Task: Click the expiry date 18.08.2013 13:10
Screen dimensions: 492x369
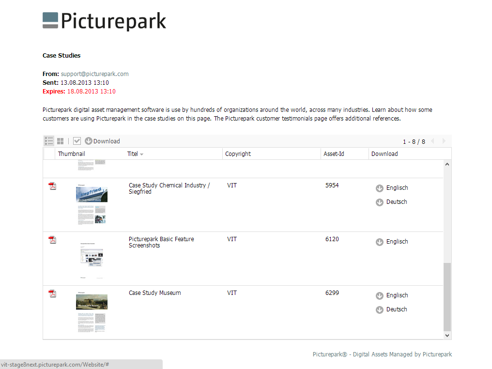Action: click(x=92, y=92)
